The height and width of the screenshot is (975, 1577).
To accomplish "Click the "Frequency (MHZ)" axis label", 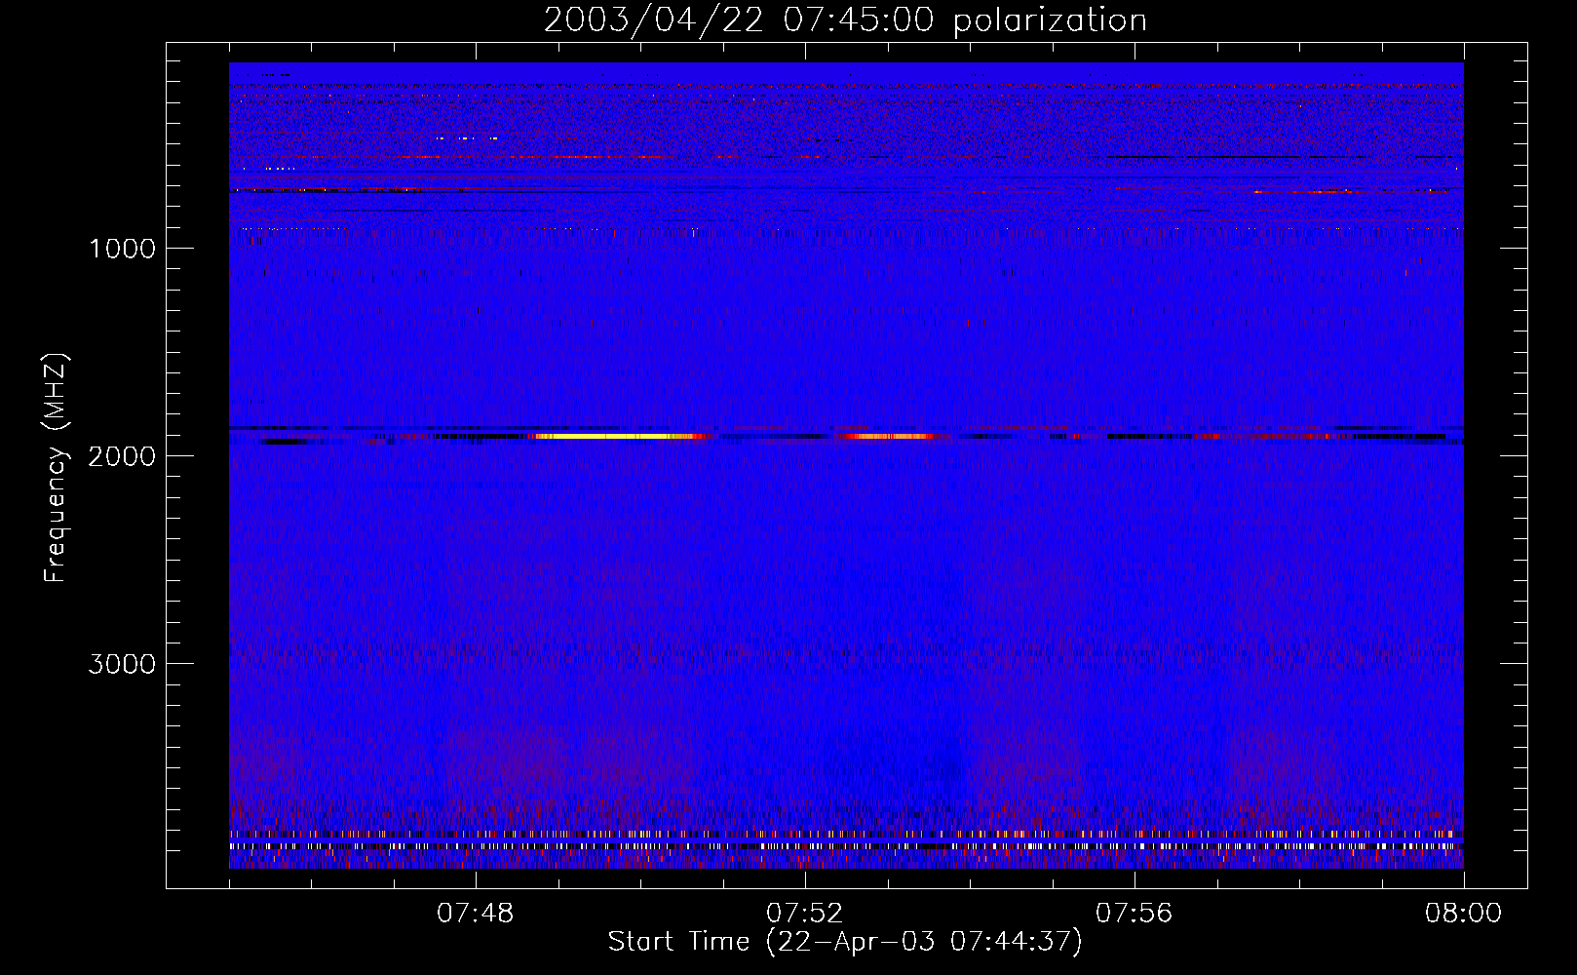I will (56, 468).
